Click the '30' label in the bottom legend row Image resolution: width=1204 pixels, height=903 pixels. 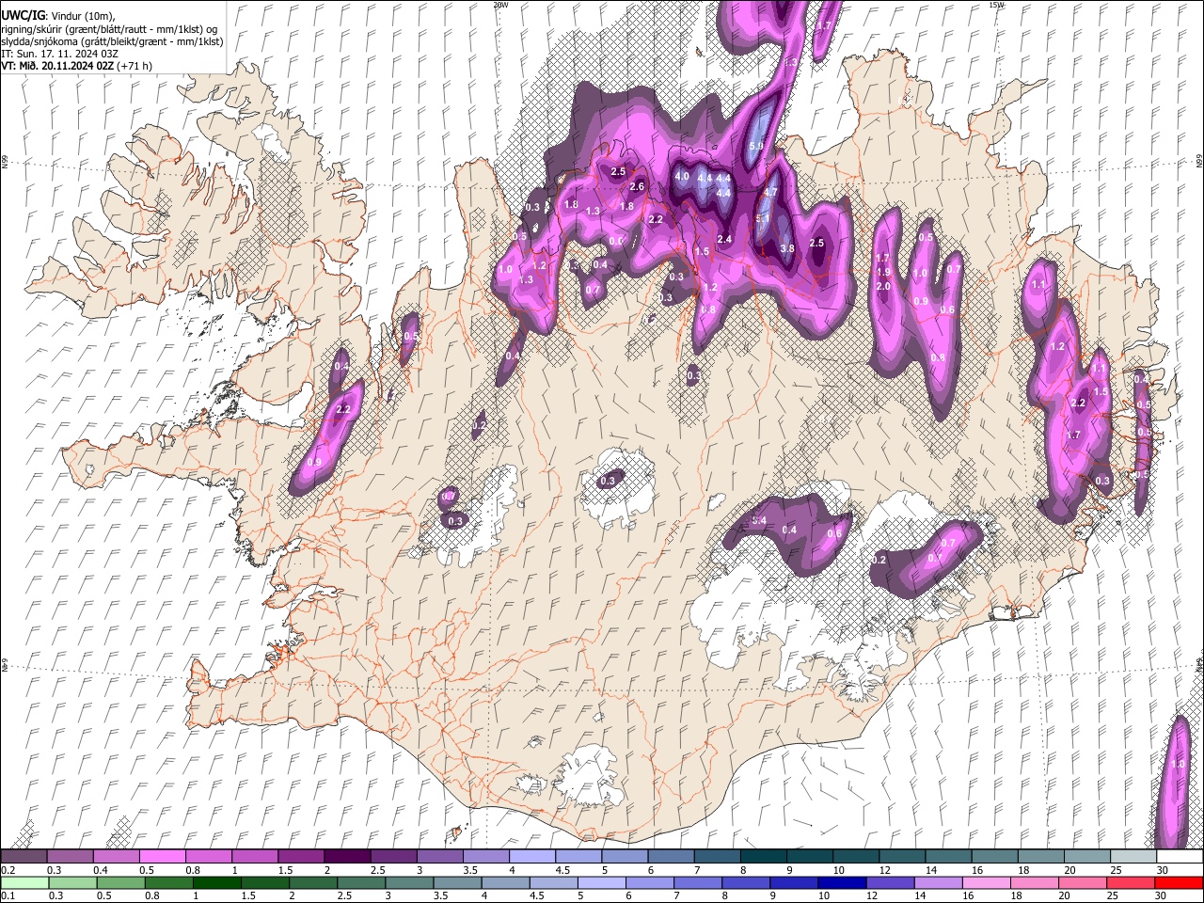(x=1160, y=896)
